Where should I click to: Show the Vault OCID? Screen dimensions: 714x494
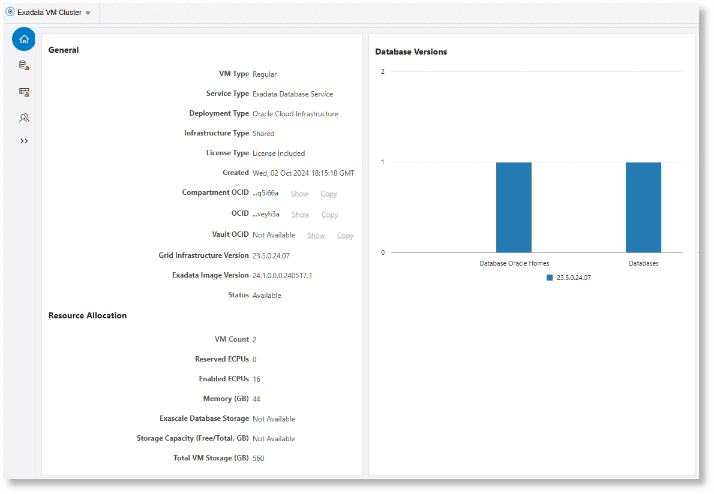coord(316,235)
